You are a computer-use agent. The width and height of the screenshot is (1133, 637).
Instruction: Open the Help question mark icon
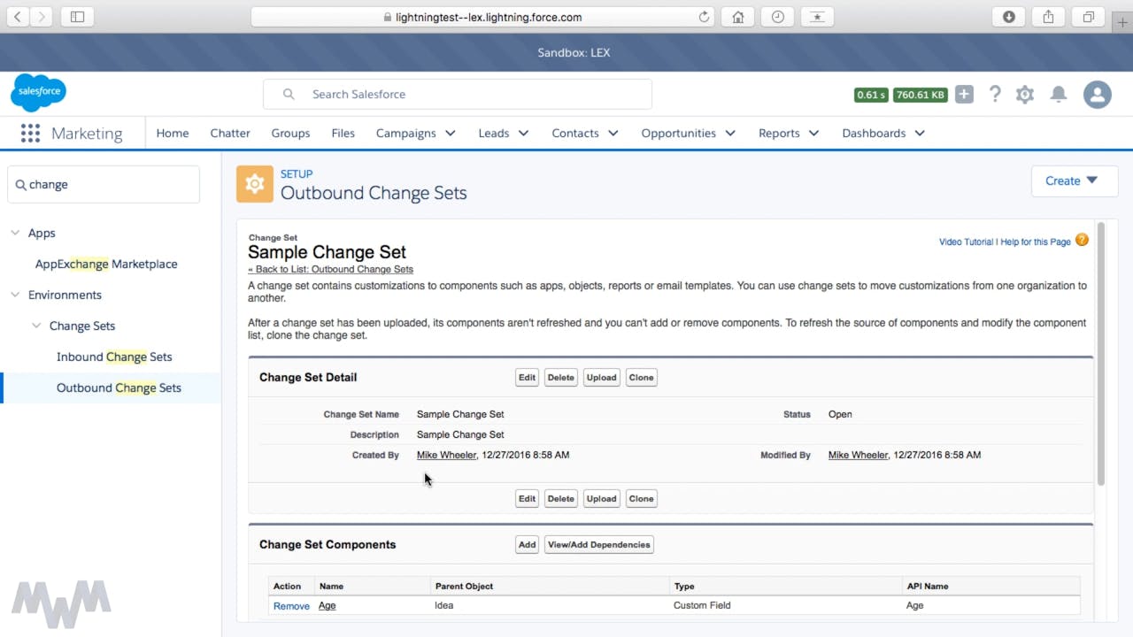[995, 94]
